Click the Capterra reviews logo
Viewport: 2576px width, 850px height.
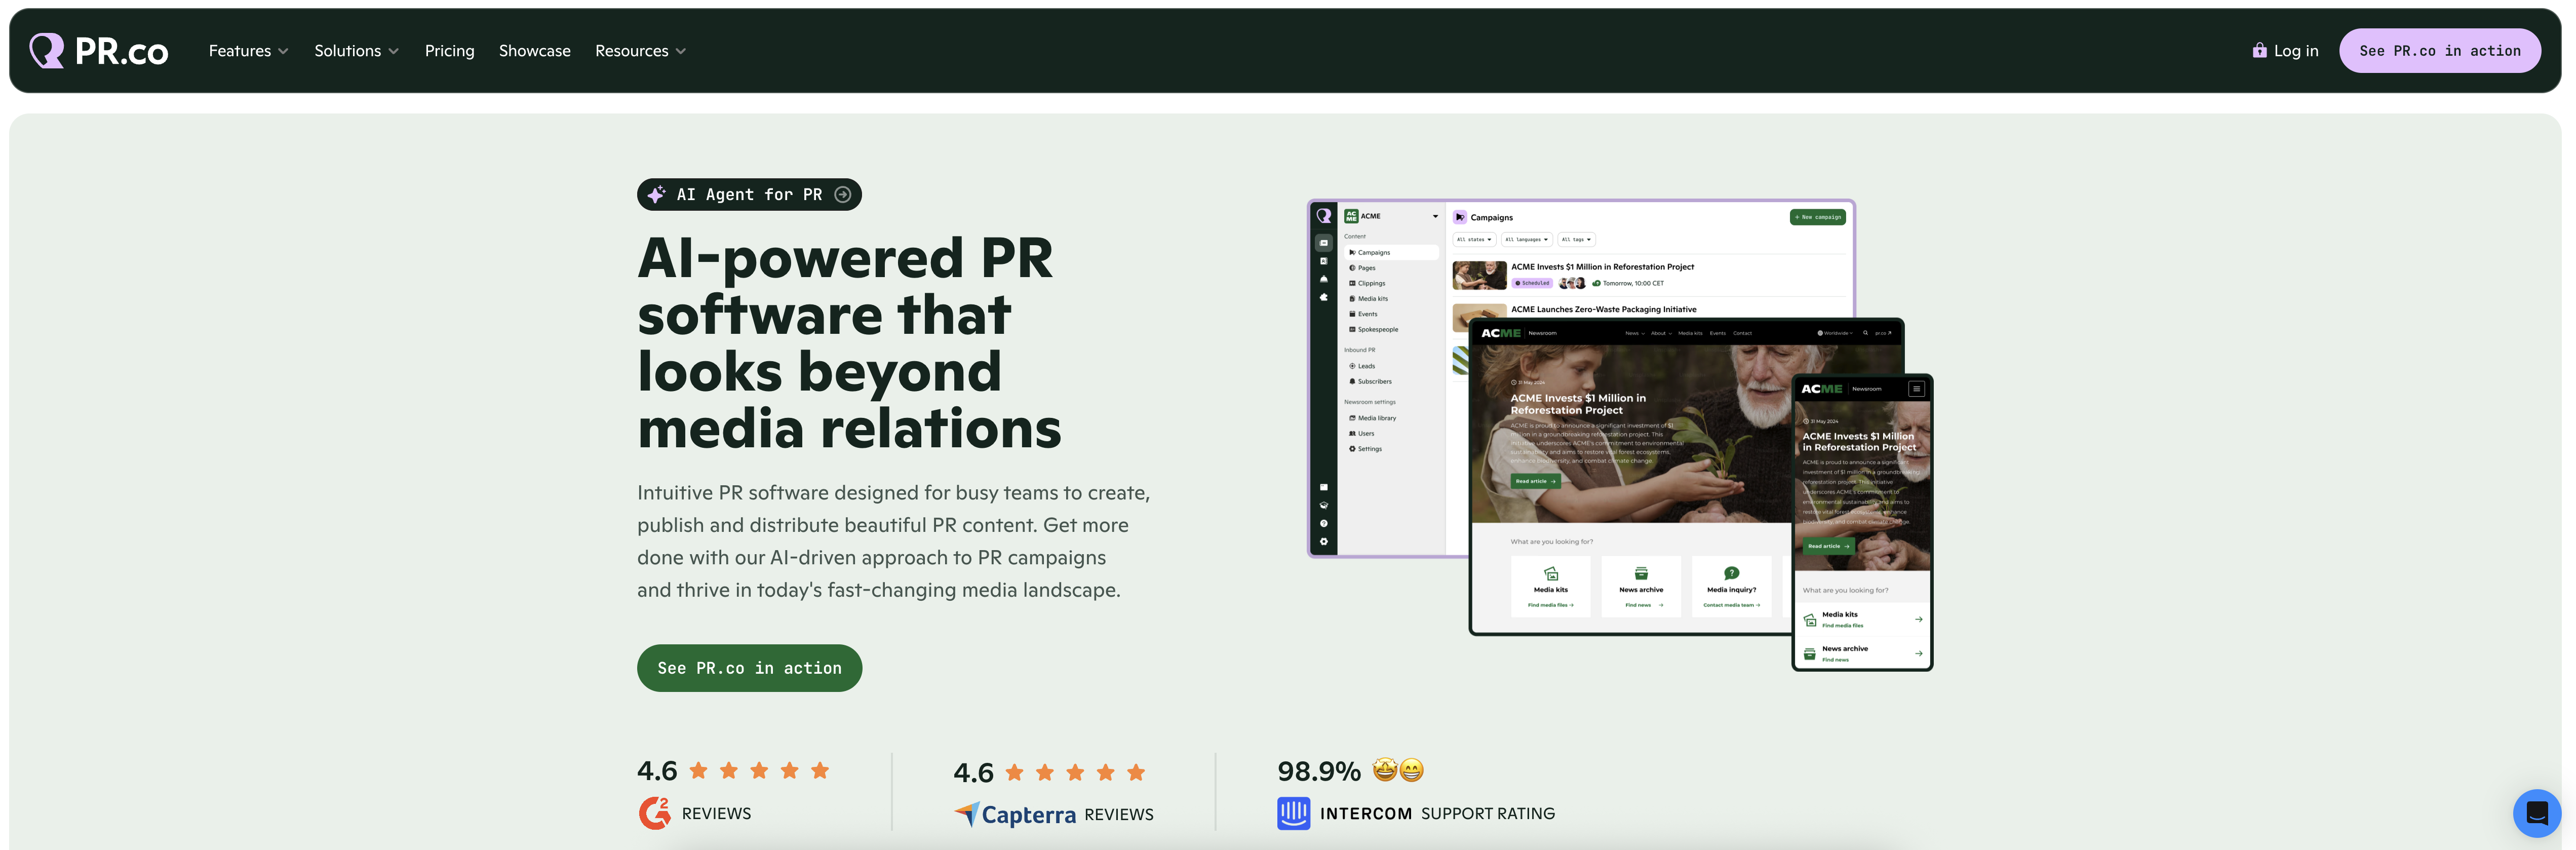(x=1015, y=814)
